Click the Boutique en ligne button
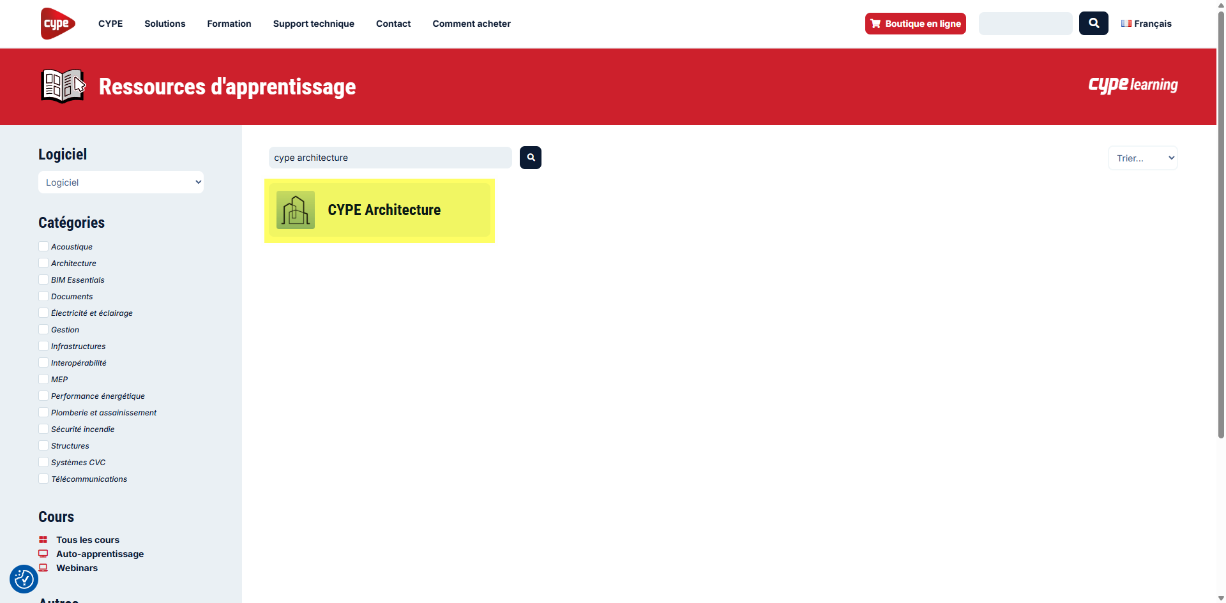 (915, 24)
